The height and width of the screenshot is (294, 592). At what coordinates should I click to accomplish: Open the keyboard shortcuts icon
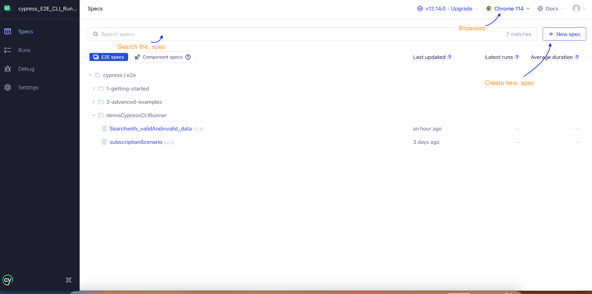point(68,280)
